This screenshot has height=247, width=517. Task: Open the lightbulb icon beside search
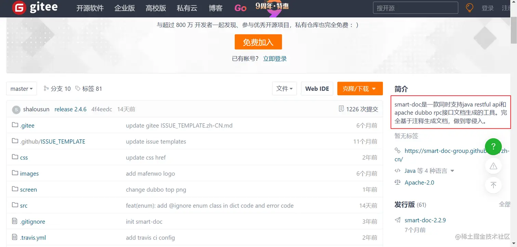tap(470, 8)
